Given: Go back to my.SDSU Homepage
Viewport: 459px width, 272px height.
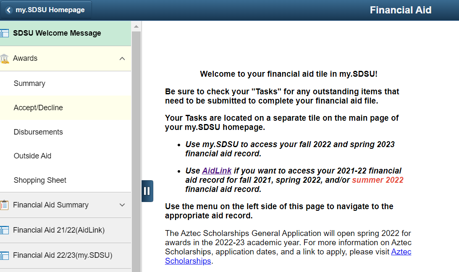Looking at the screenshot, I should click(x=46, y=10).
